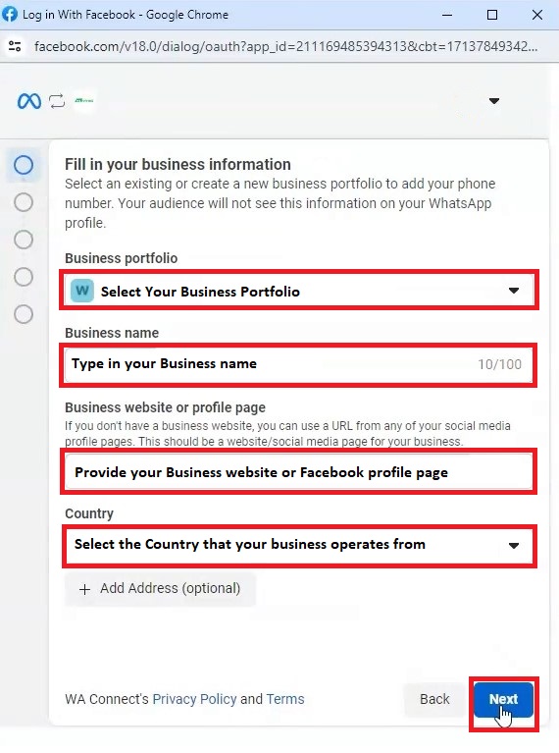Open the Country selection dropdown

[299, 546]
